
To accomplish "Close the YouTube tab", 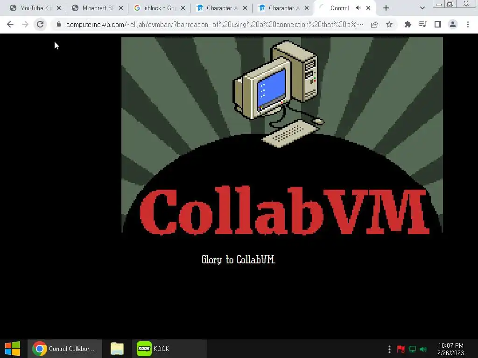I will [59, 8].
